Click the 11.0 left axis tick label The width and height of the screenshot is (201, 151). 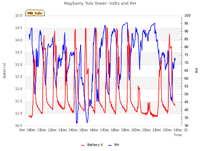(19, 113)
